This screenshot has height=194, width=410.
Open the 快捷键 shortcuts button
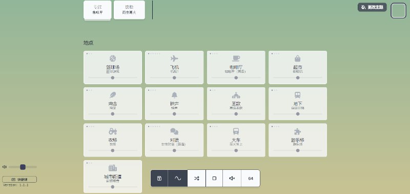(x=19, y=179)
